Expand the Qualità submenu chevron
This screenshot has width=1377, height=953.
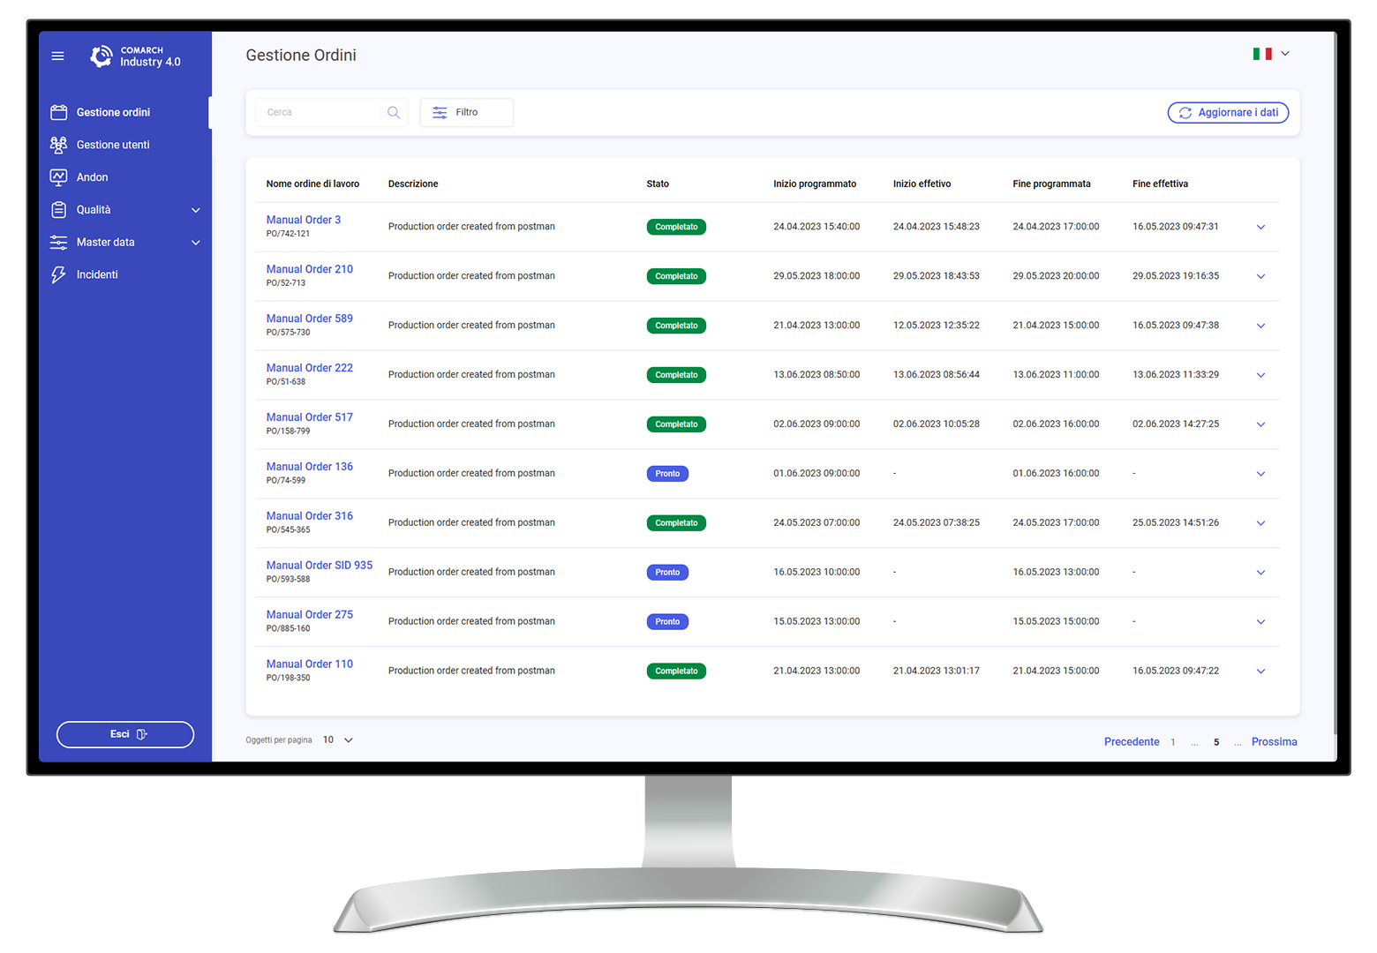tap(196, 210)
